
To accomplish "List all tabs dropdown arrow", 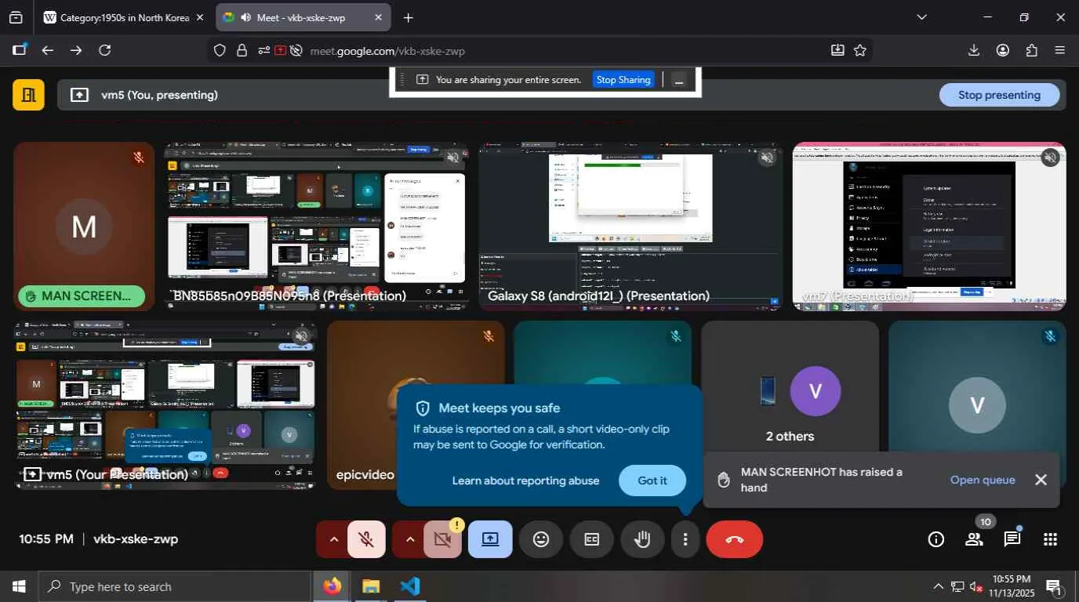I will pos(922,17).
